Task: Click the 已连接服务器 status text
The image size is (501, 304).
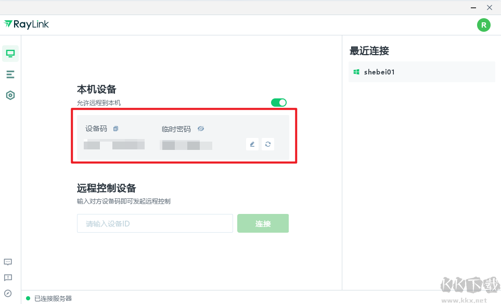Action: 53,298
